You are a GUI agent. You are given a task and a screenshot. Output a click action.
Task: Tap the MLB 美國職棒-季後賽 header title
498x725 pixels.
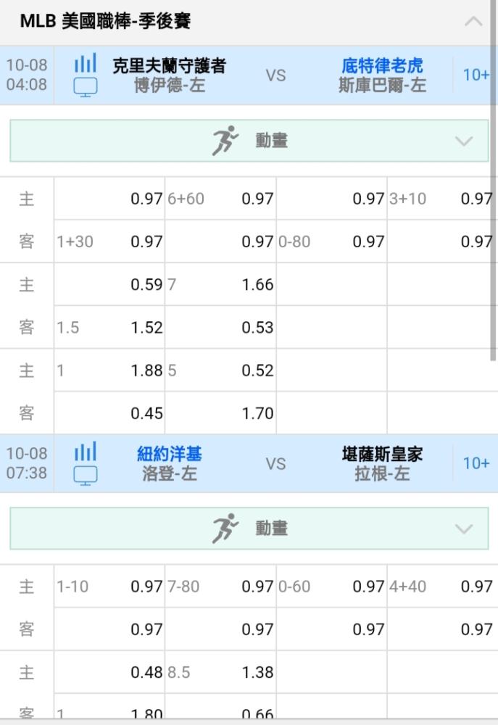[x=105, y=21]
